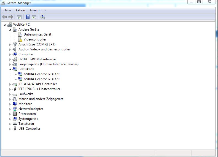Click the Anschlüsse (COM & LPT) port icon
Screen dimensions: 218x157
click(15, 44)
